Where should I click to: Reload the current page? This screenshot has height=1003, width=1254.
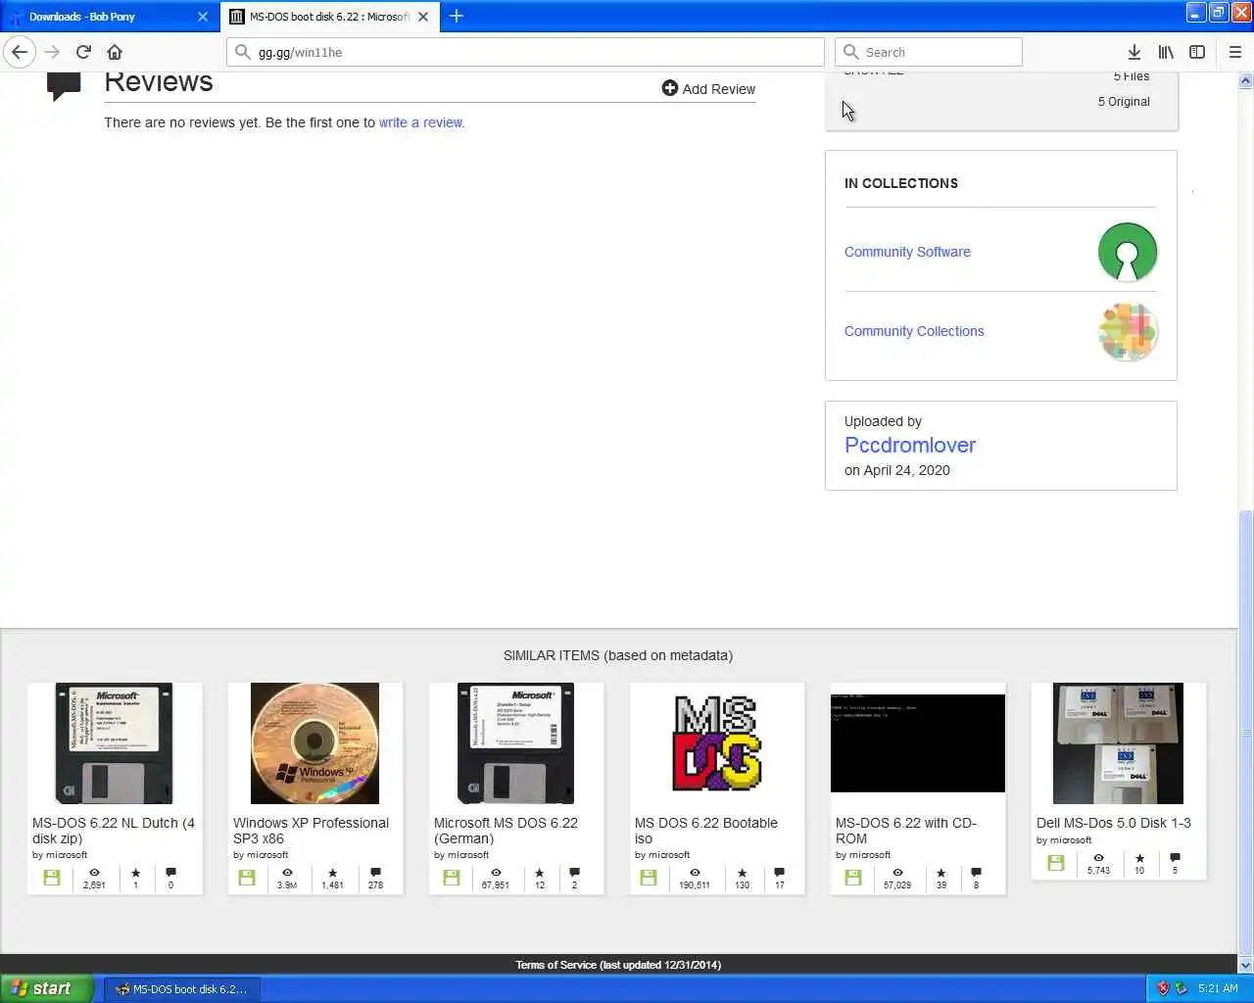click(83, 52)
